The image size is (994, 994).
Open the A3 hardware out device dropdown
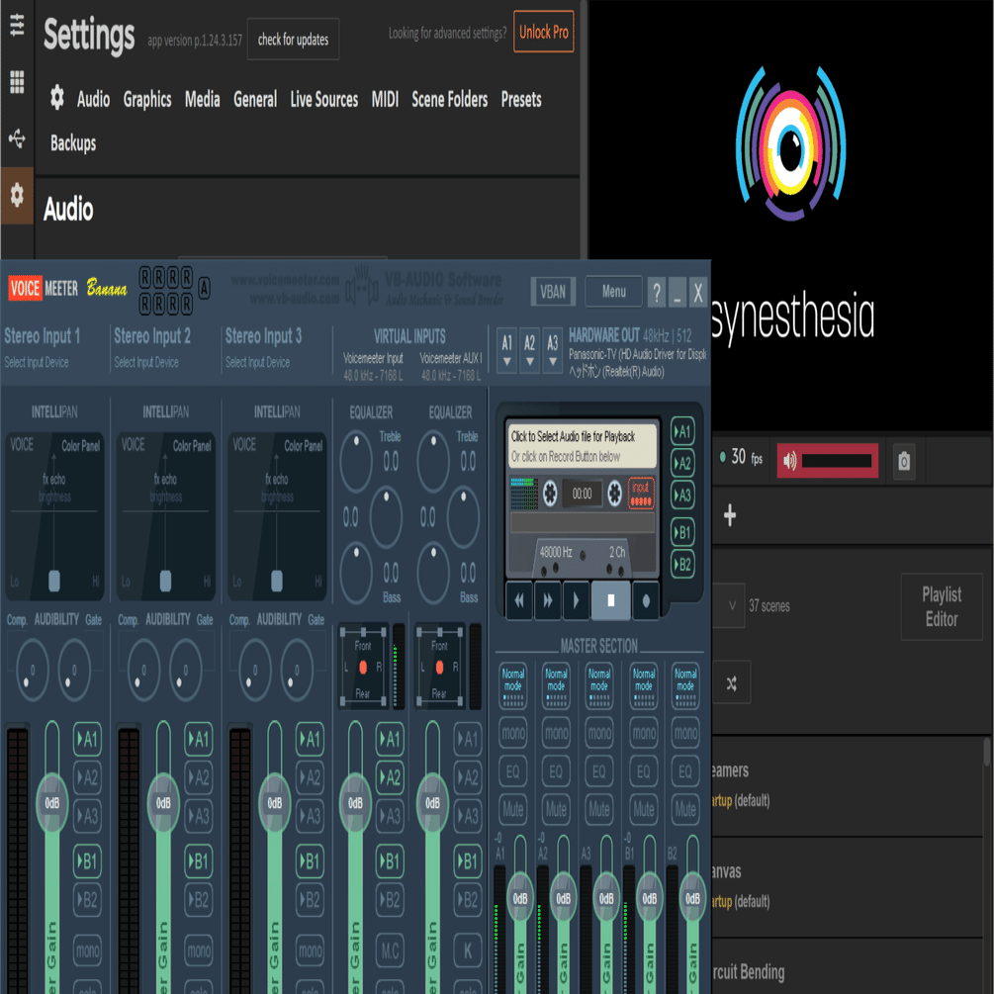[552, 350]
